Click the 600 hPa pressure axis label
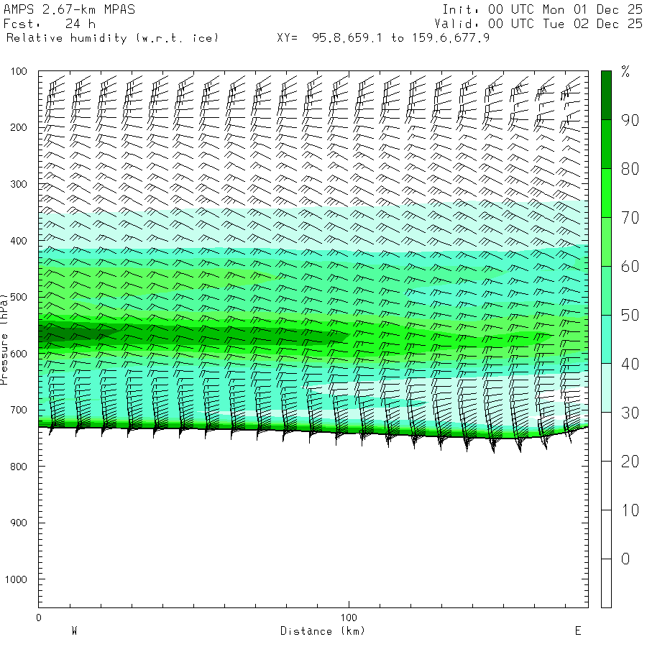The width and height of the screenshot is (647, 647). (x=19, y=354)
